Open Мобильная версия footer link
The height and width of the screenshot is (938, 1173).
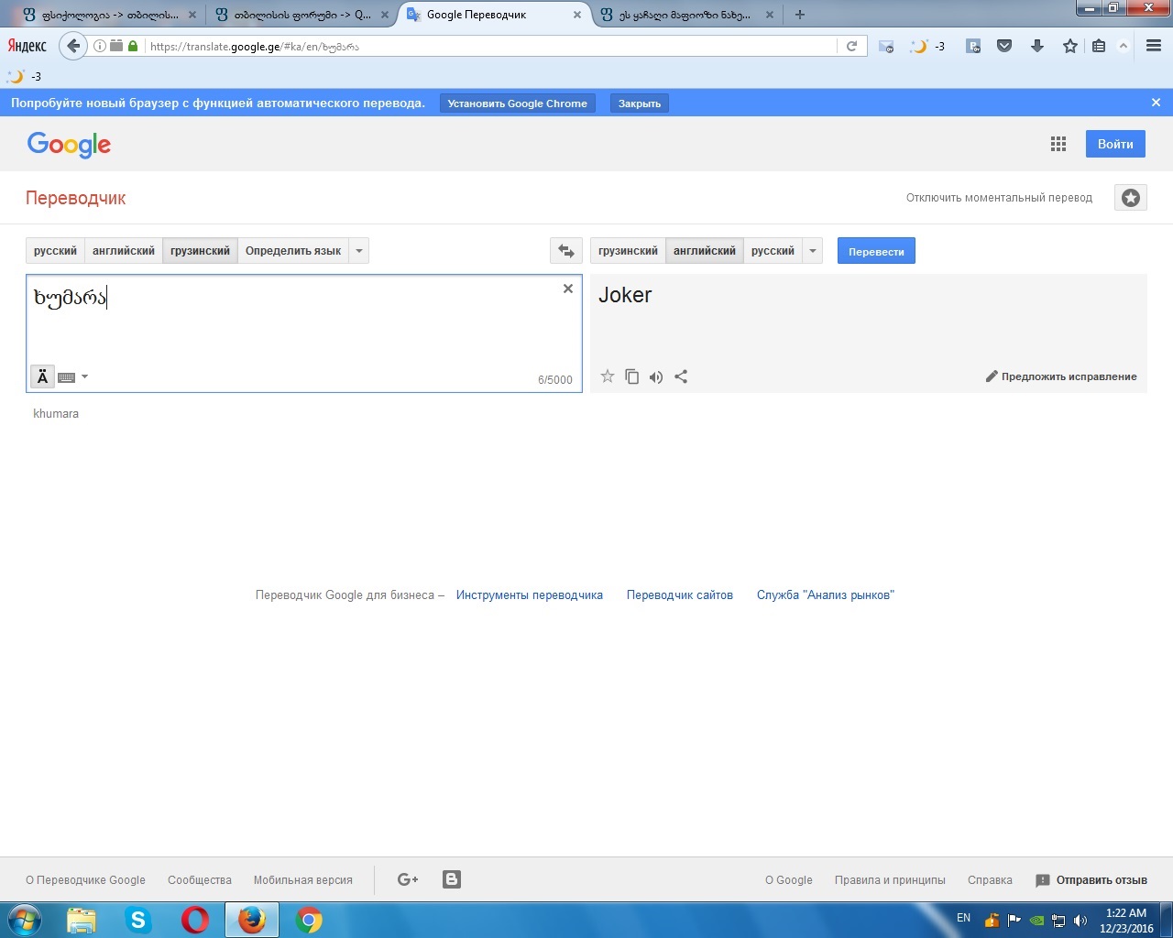click(303, 880)
